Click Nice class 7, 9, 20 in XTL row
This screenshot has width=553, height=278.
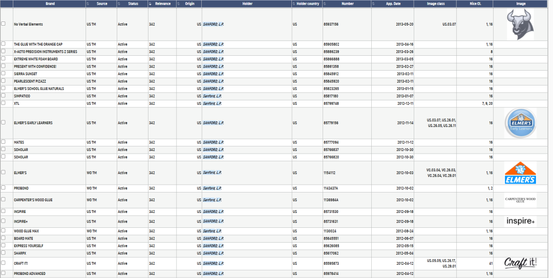click(488, 104)
